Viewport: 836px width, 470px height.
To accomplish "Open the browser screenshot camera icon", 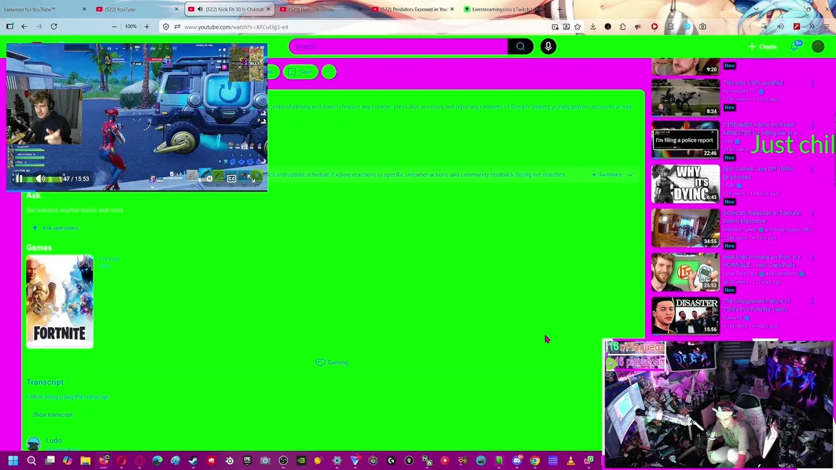I will point(702,27).
